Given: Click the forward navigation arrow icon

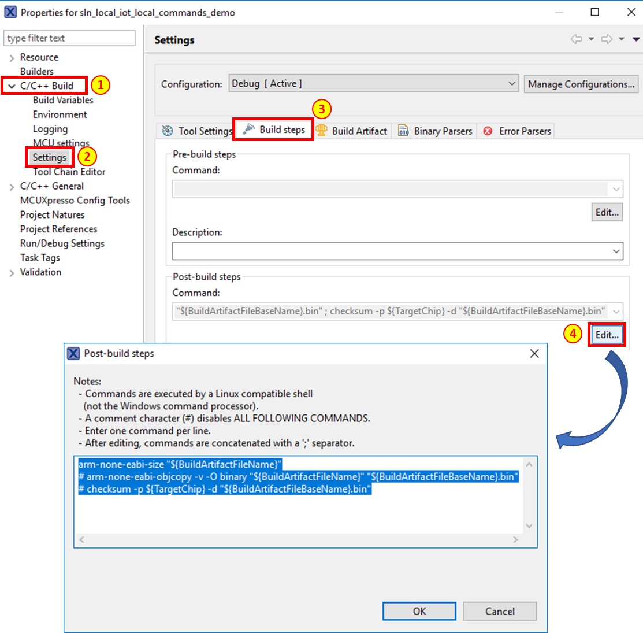Looking at the screenshot, I should 607,39.
